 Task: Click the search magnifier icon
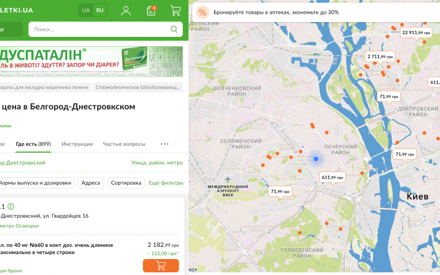click(174, 29)
